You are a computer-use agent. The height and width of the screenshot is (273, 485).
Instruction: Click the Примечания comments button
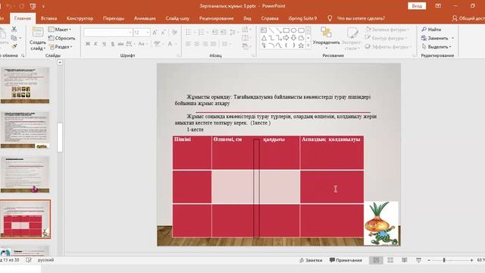(346, 260)
